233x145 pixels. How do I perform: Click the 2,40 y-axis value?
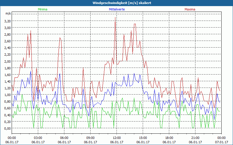pos(8,48)
